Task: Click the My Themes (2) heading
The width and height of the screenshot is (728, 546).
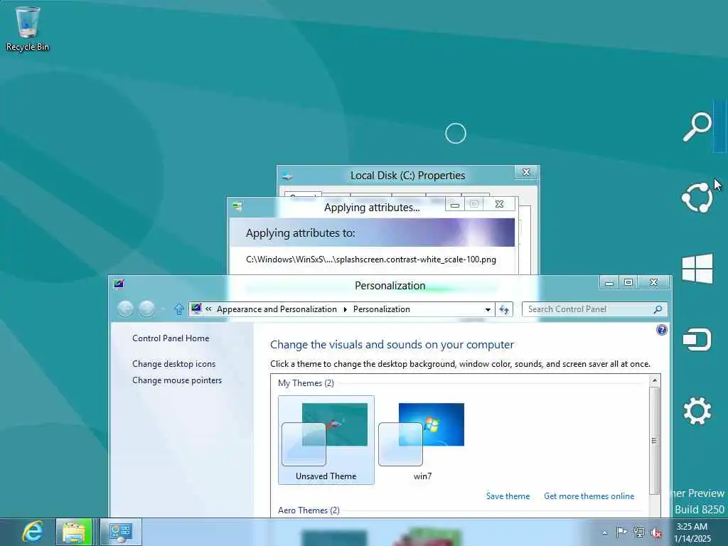Action: [306, 383]
